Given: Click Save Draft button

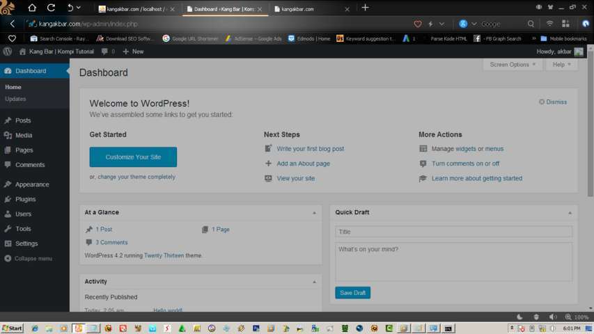Looking at the screenshot, I should pyautogui.click(x=352, y=293).
